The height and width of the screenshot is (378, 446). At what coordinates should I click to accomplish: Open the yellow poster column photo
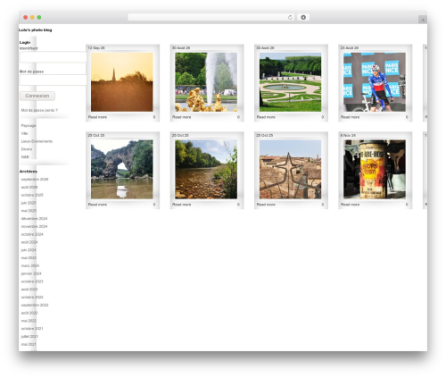(x=375, y=169)
